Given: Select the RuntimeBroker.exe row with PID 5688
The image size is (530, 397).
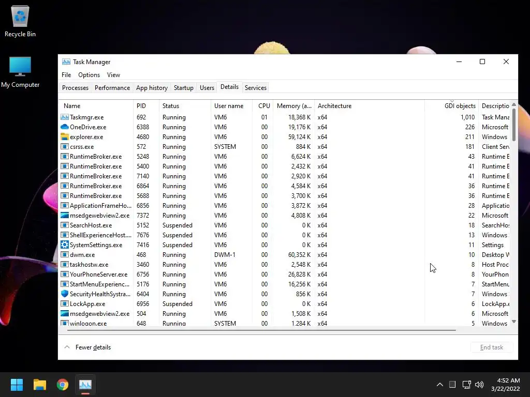Looking at the screenshot, I should [x=285, y=195].
